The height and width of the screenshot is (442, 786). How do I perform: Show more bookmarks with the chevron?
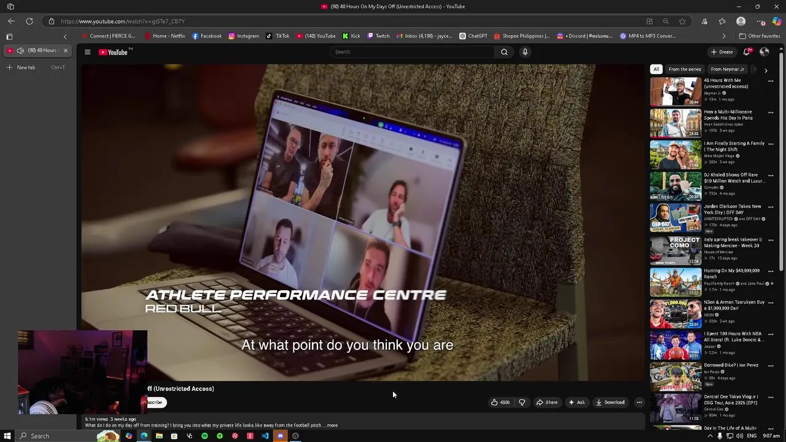[x=723, y=36]
